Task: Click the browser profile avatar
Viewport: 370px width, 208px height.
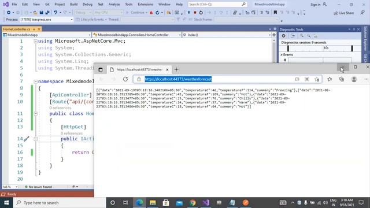Action: click(x=354, y=79)
